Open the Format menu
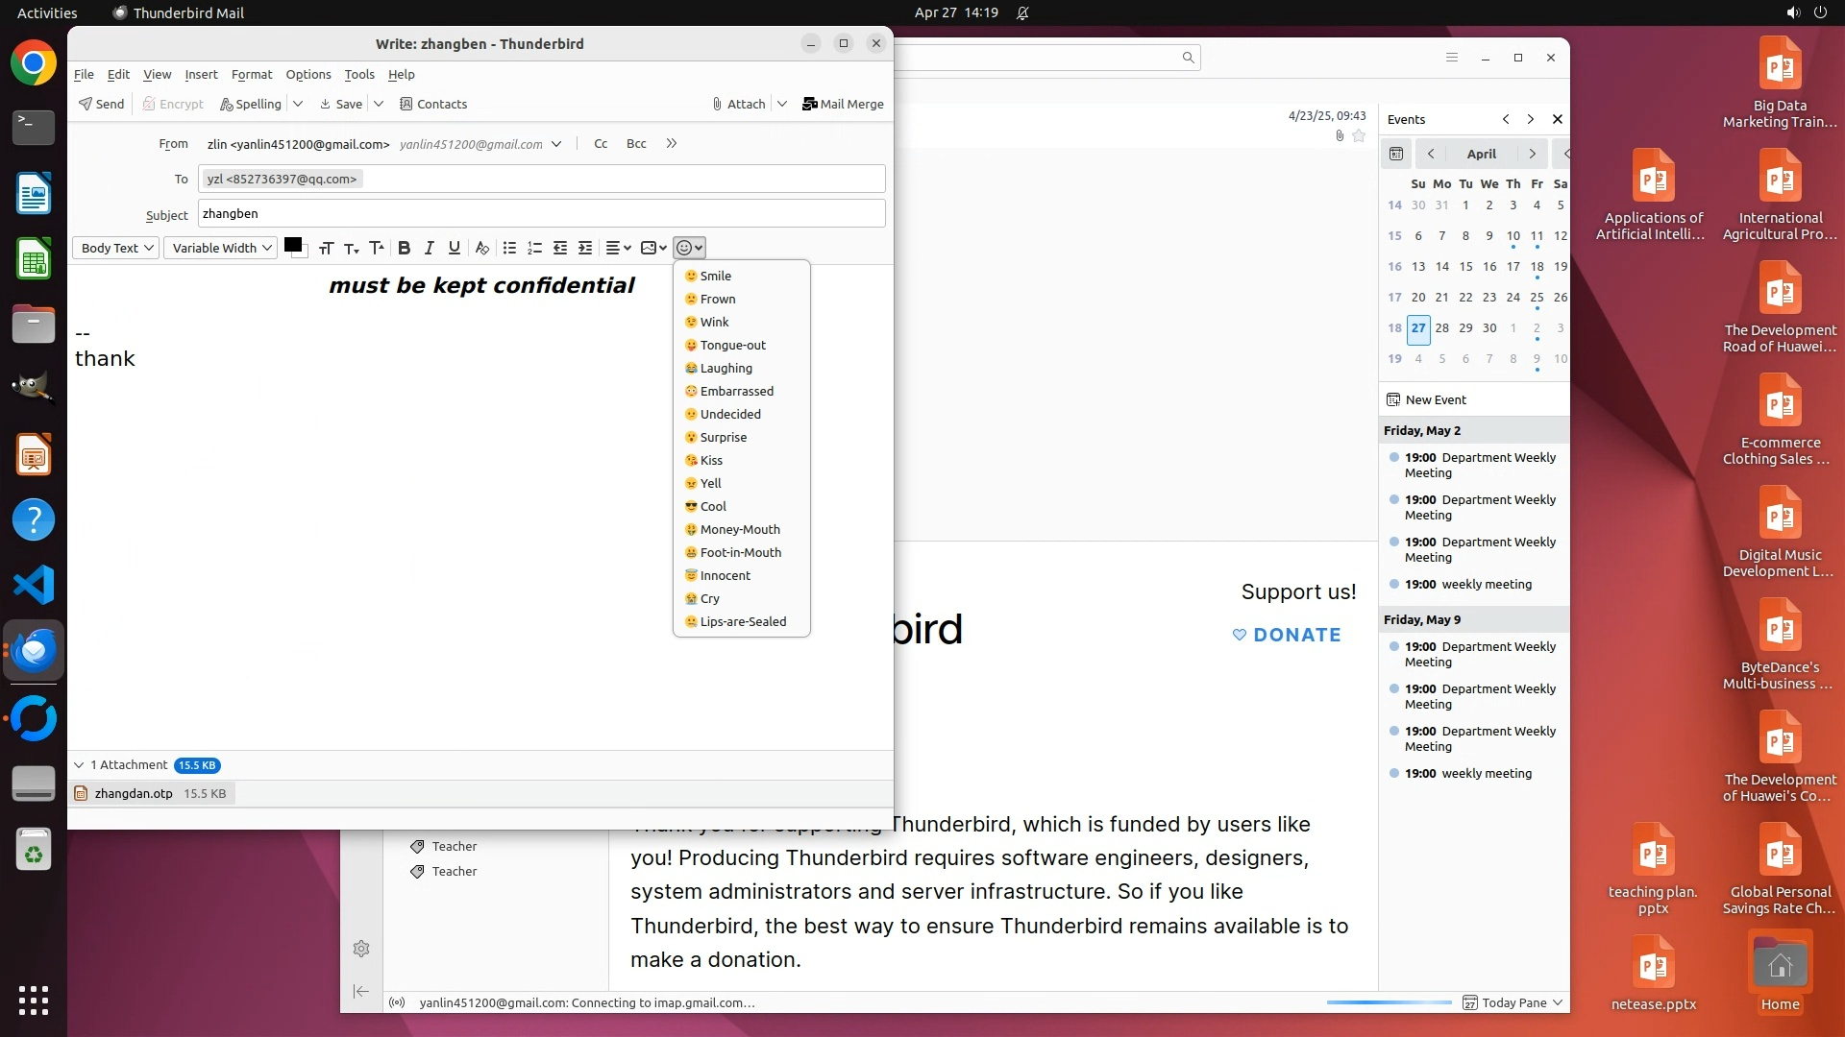1845x1037 pixels. pyautogui.click(x=252, y=74)
